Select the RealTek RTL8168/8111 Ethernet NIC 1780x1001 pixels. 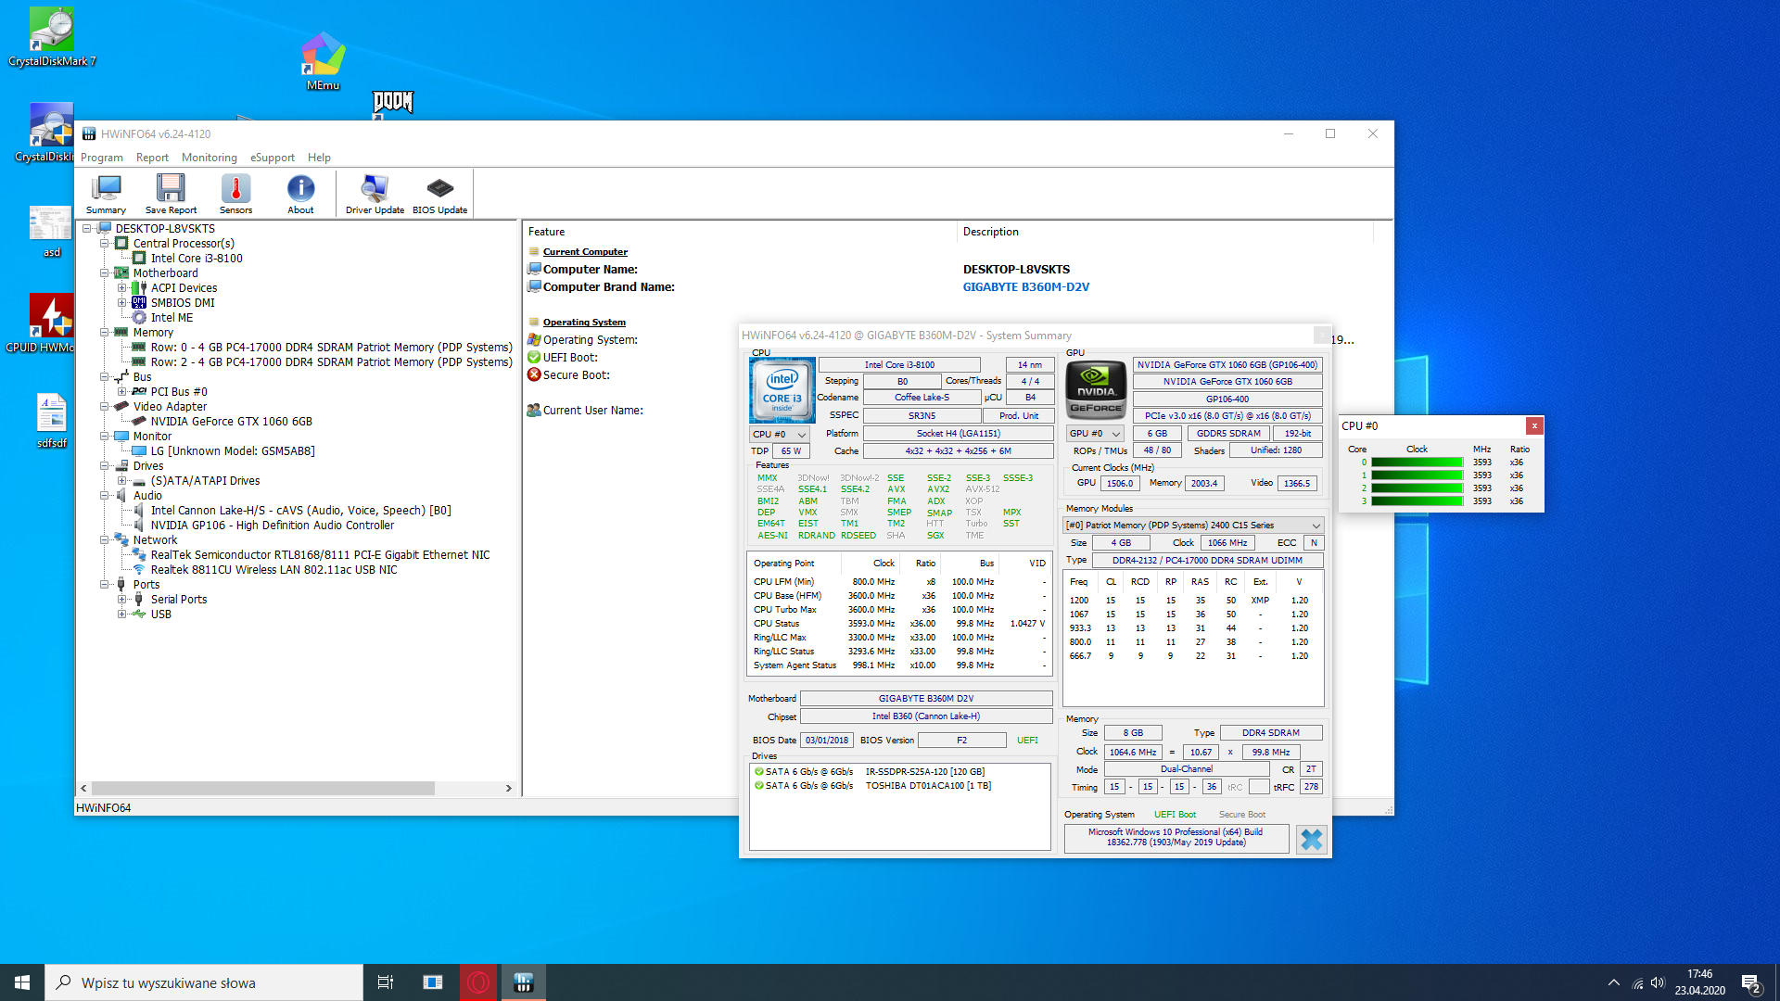pos(320,555)
